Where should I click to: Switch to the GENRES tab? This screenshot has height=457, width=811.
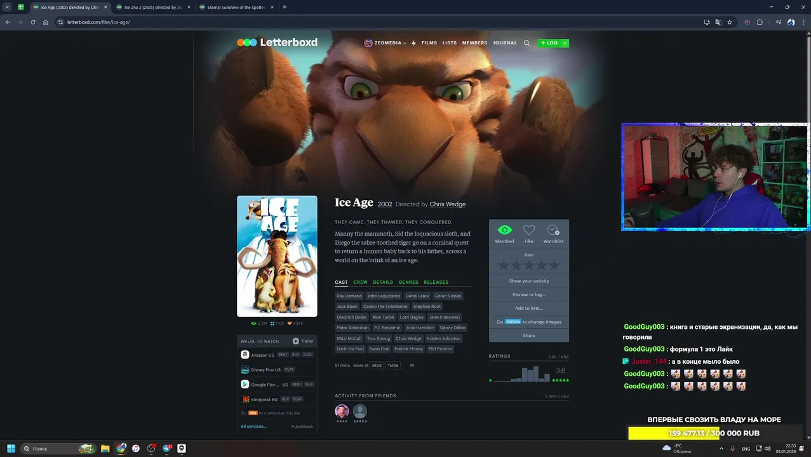[408, 282]
